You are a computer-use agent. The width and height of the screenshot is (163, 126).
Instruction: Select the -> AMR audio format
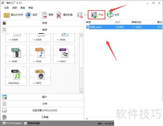coord(40,38)
